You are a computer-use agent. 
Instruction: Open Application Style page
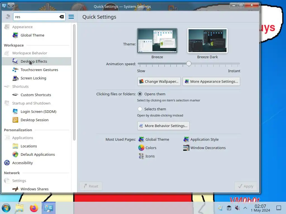point(201,139)
